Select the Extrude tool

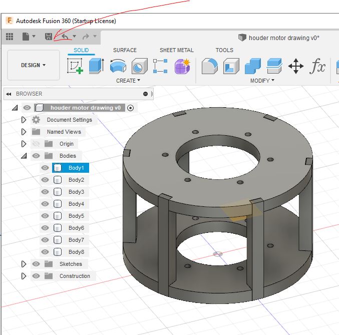coord(97,66)
